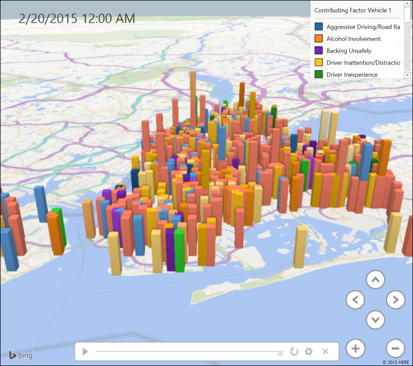Image resolution: width=413 pixels, height=366 pixels.
Task: Click the legend scrollbar down arrow
Action: tap(407, 75)
